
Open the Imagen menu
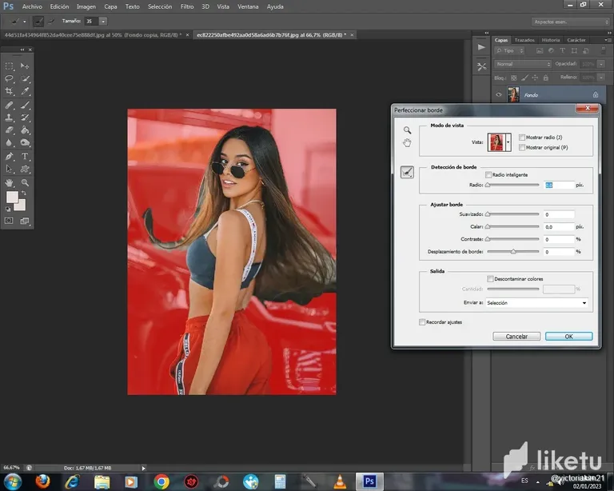point(86,6)
